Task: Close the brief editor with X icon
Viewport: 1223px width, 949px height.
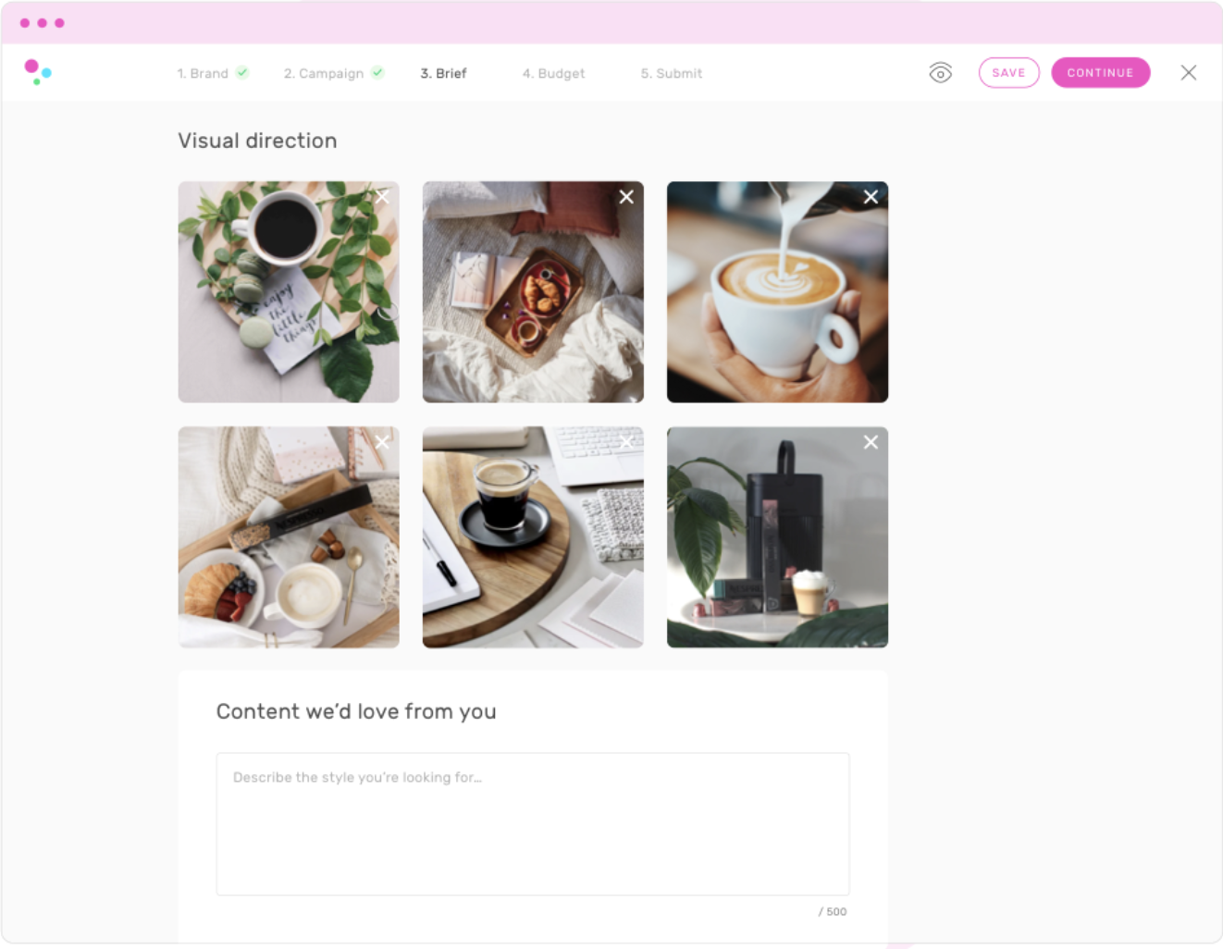Action: pos(1189,72)
